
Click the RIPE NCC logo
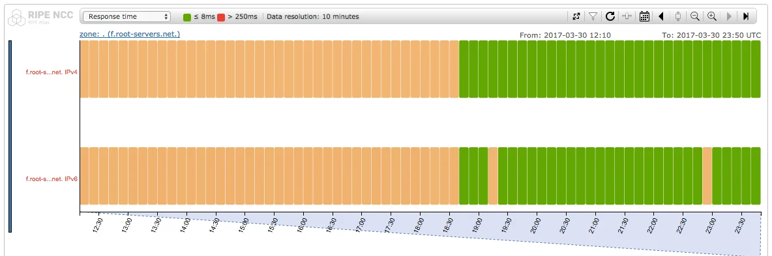click(40, 17)
